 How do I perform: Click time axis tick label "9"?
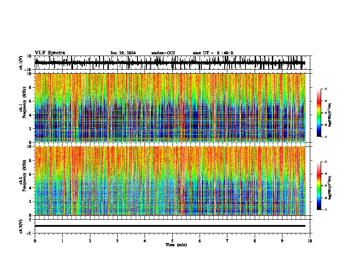click(282, 241)
